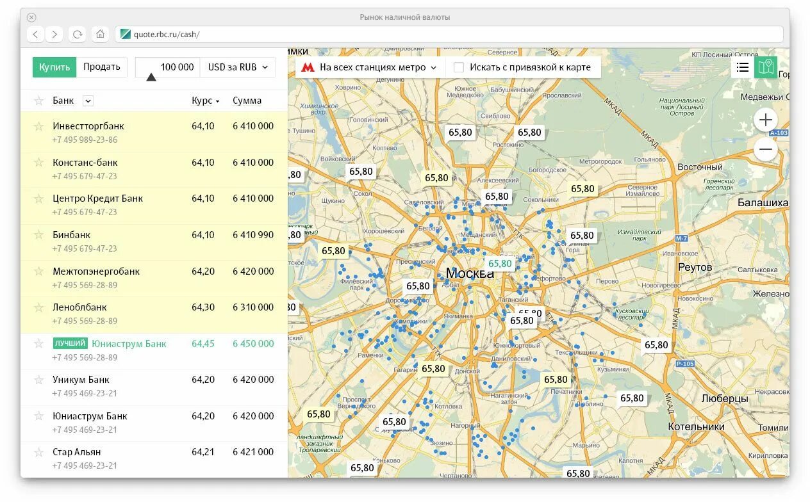Select the Продать tab
This screenshot has height=502, width=810.
click(x=102, y=67)
